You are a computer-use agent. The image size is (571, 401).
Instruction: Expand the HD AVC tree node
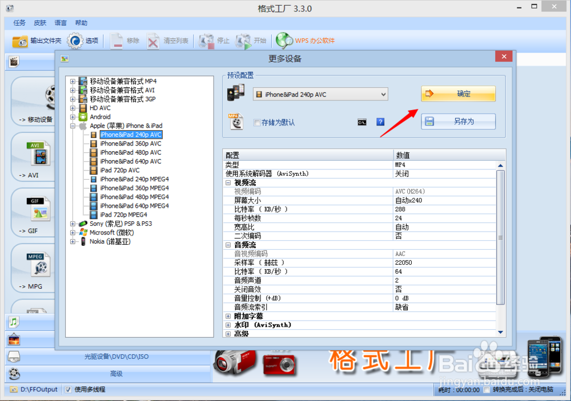(x=73, y=108)
